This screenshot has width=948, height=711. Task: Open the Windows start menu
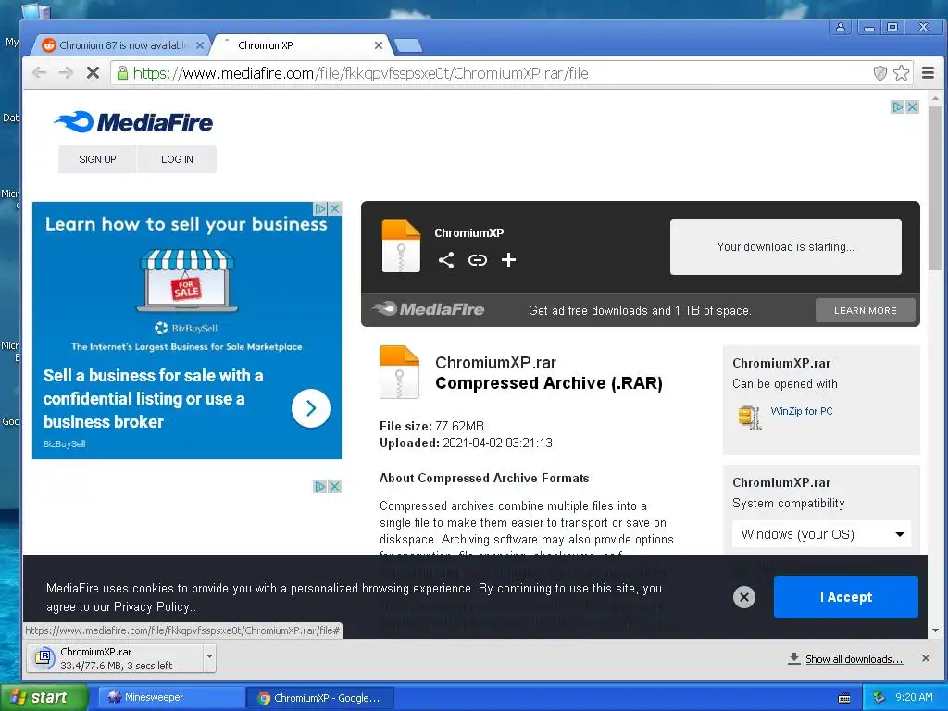44,697
